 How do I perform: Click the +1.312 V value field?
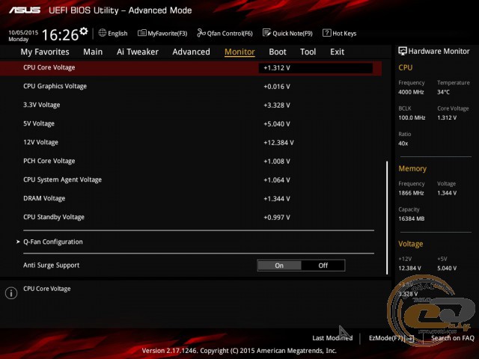point(316,68)
